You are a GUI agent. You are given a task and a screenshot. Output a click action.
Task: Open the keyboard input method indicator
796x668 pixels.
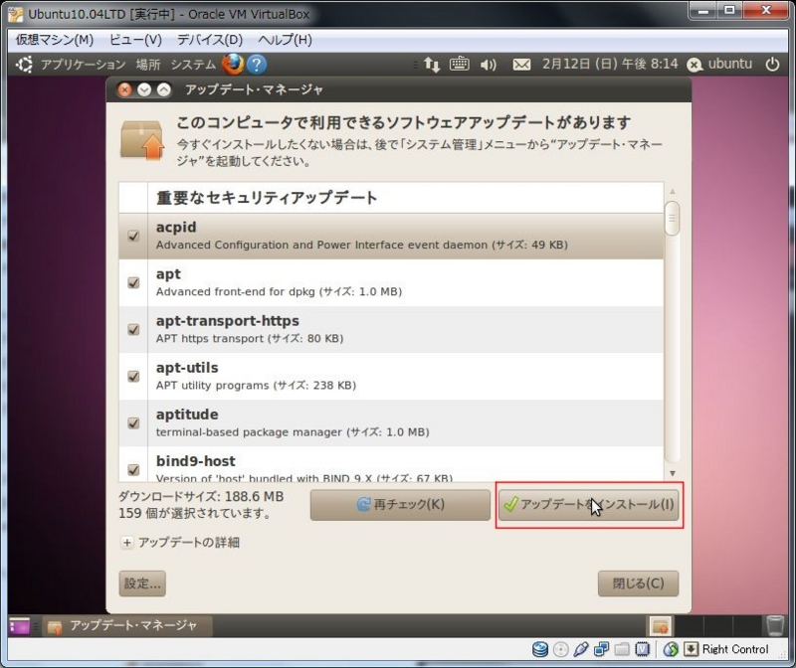(460, 64)
